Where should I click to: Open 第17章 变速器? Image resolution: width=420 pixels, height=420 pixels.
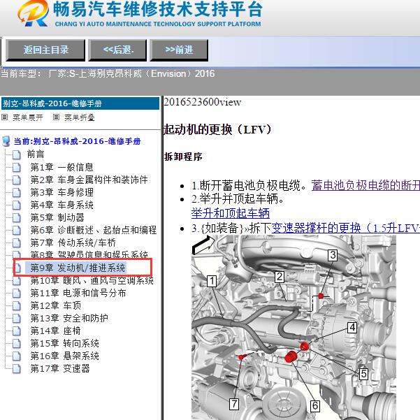click(60, 368)
